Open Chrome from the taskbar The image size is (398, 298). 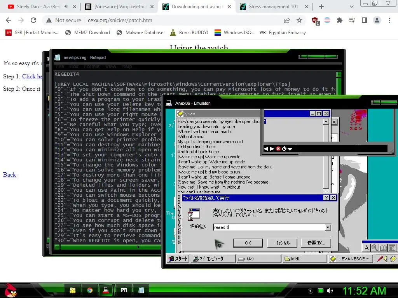point(90,290)
